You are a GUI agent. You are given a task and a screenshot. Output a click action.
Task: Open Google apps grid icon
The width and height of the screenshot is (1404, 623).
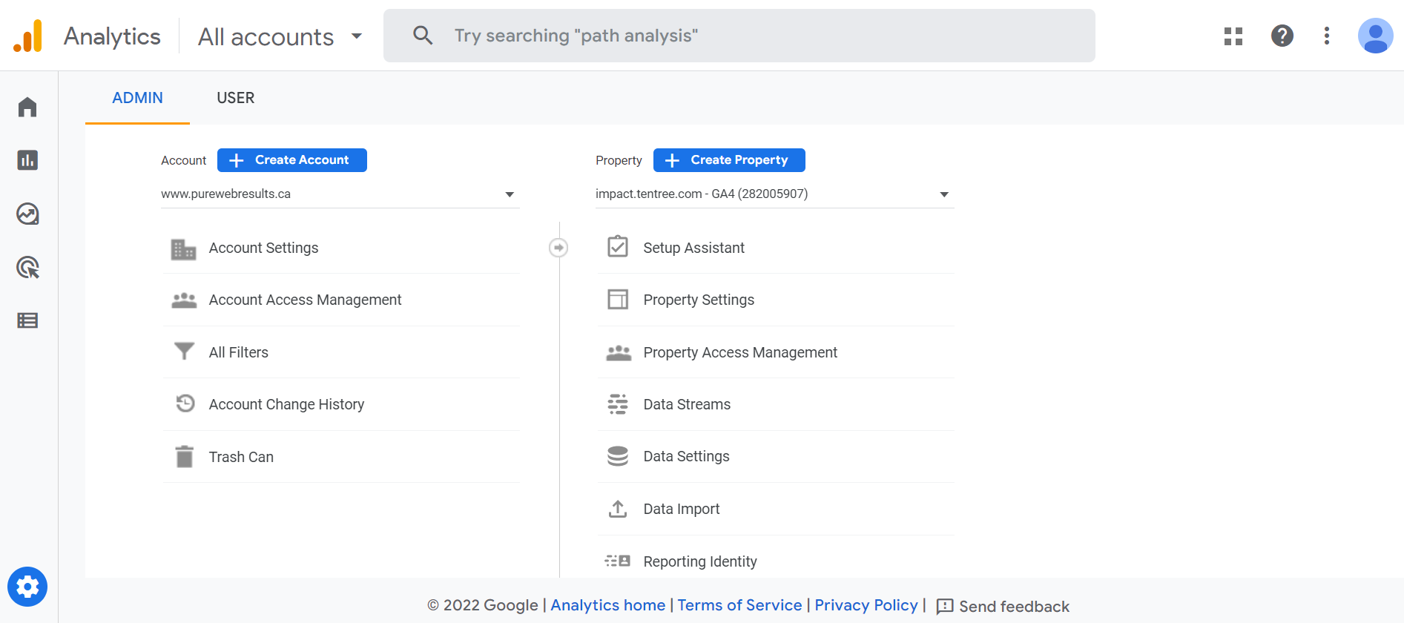1233,36
